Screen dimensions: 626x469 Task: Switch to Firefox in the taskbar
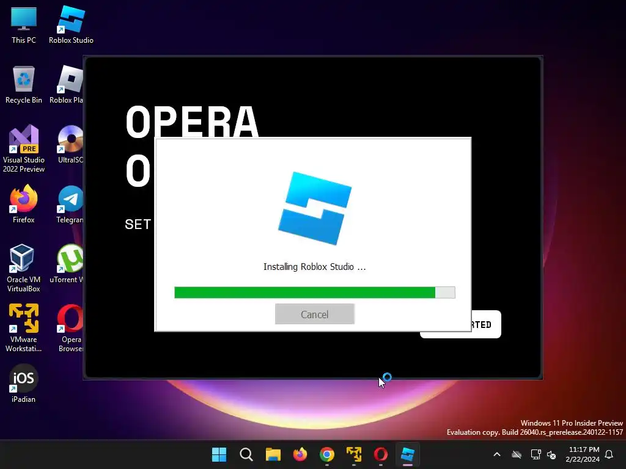300,454
